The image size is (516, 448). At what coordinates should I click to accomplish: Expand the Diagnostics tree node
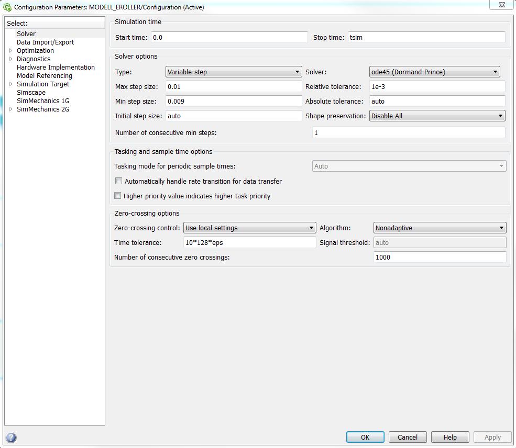(x=11, y=59)
